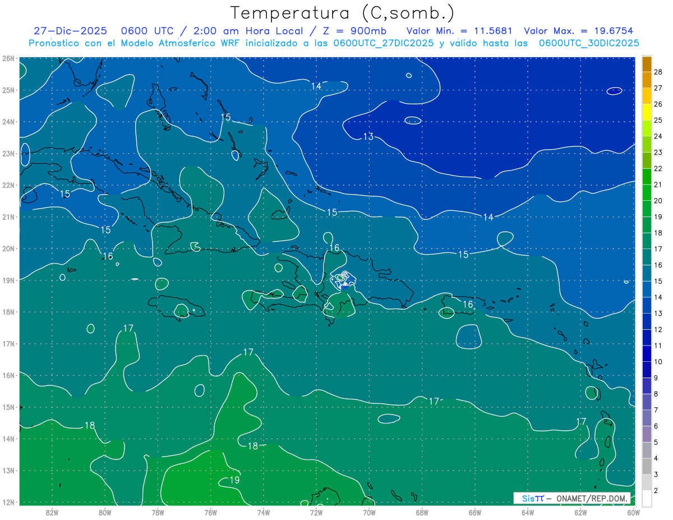Click the purple swatch between 6 and 7

point(647,418)
